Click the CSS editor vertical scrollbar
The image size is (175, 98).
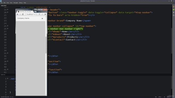(x=172, y=82)
